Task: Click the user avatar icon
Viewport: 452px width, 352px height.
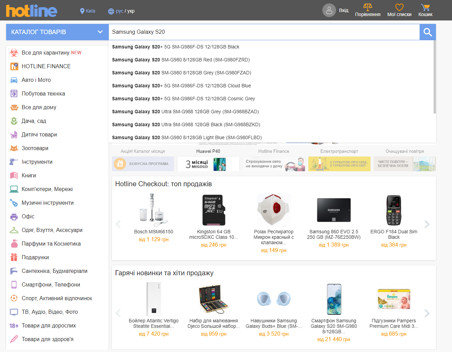Action: 329,11
